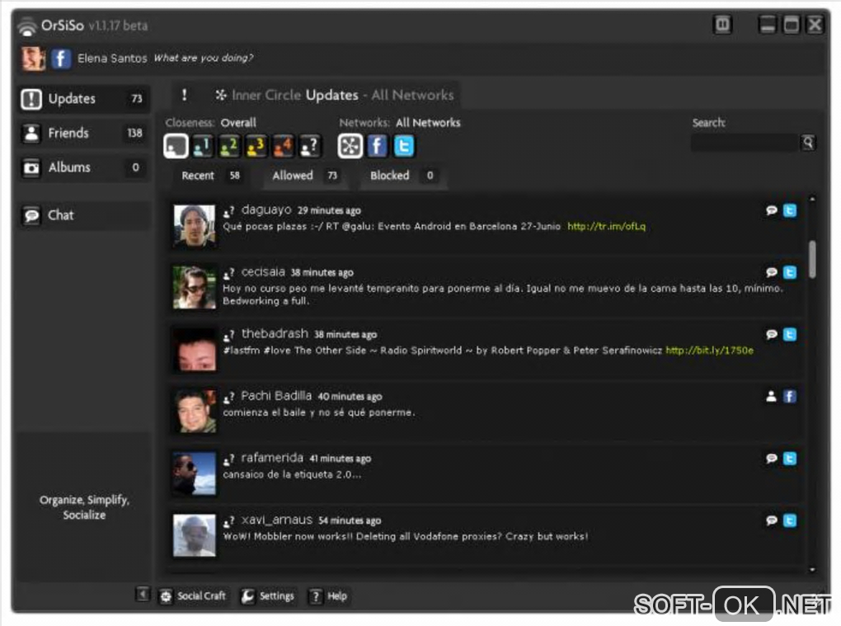Click the Inner Circle snowflake icon
The height and width of the screenshot is (626, 841).
(x=220, y=95)
